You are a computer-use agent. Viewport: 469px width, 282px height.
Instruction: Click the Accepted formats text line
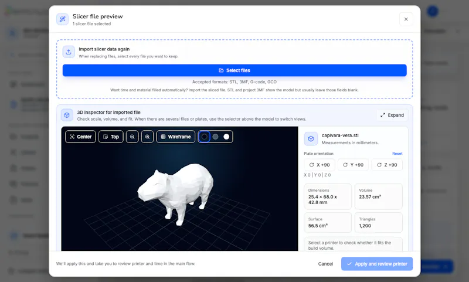pos(235,81)
